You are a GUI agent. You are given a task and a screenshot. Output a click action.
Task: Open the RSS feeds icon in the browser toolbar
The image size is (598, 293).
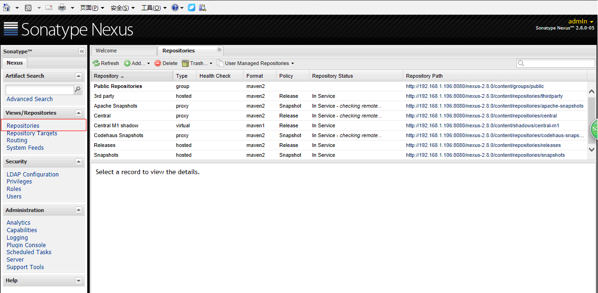pyautogui.click(x=28, y=7)
